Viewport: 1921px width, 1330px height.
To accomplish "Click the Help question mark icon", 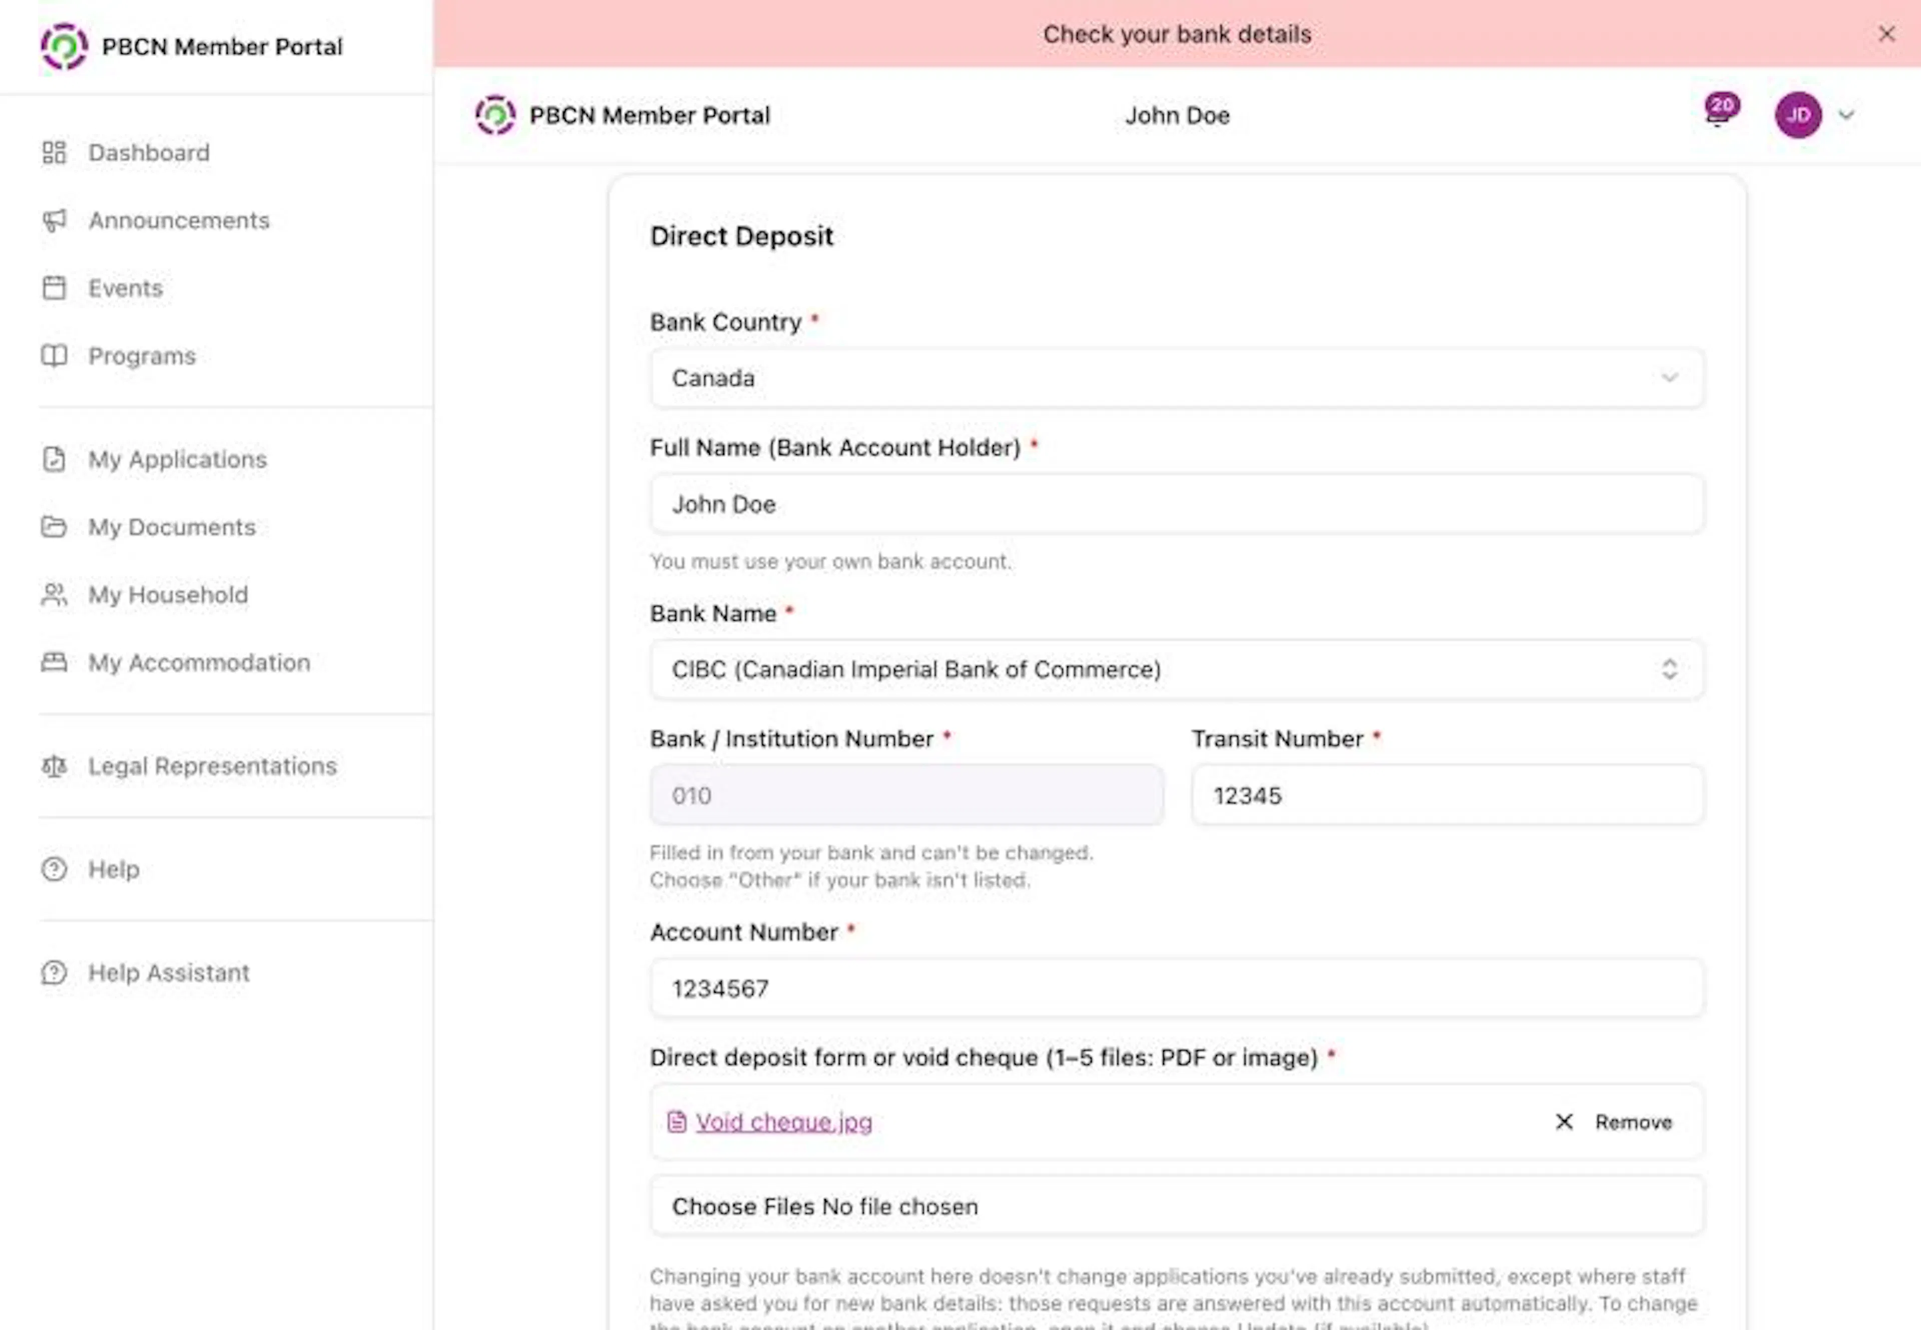I will click(54, 869).
